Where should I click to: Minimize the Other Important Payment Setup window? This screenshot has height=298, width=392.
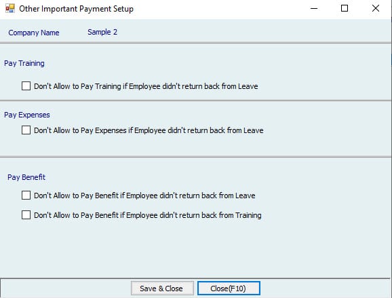pyautogui.click(x=314, y=9)
